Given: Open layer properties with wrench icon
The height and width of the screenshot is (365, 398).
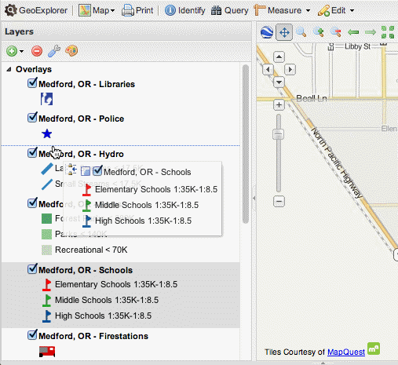Looking at the screenshot, I should pos(54,51).
